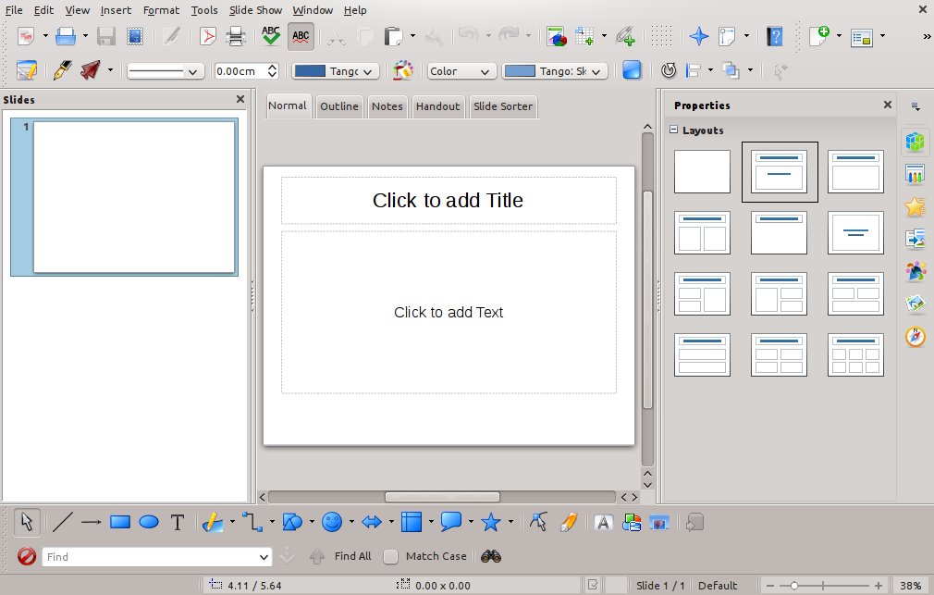
Task: Click the Find All button
Action: coord(352,556)
